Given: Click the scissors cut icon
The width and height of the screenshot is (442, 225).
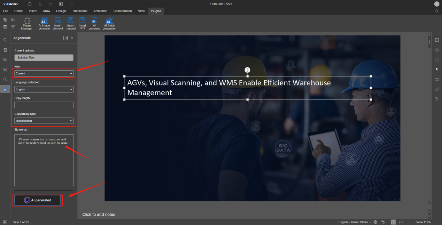Looking at the screenshot, I should [13, 20].
